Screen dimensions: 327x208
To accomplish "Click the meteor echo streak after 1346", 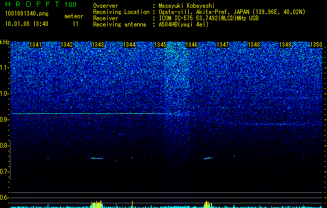I will click(x=208, y=158).
